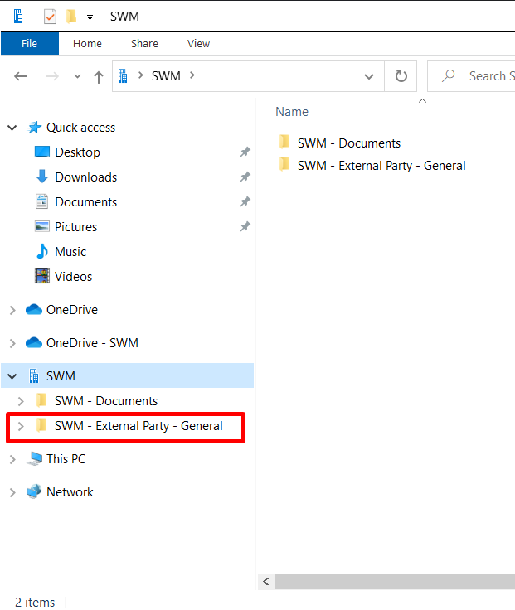Expand This PC in the navigation pane
This screenshot has width=515, height=610.
tap(12, 459)
